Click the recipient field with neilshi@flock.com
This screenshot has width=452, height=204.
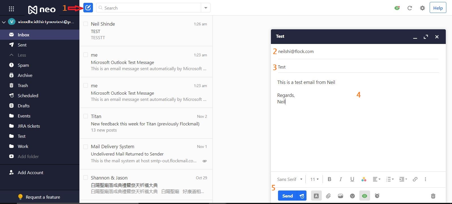point(358,52)
